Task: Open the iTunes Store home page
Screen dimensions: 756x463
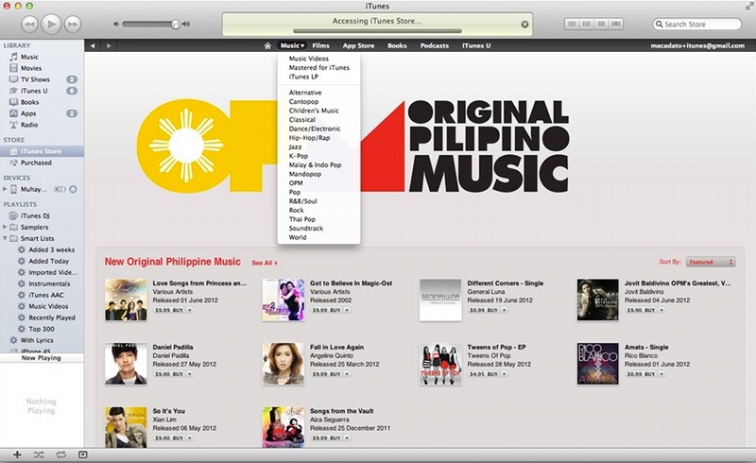Action: click(x=267, y=45)
